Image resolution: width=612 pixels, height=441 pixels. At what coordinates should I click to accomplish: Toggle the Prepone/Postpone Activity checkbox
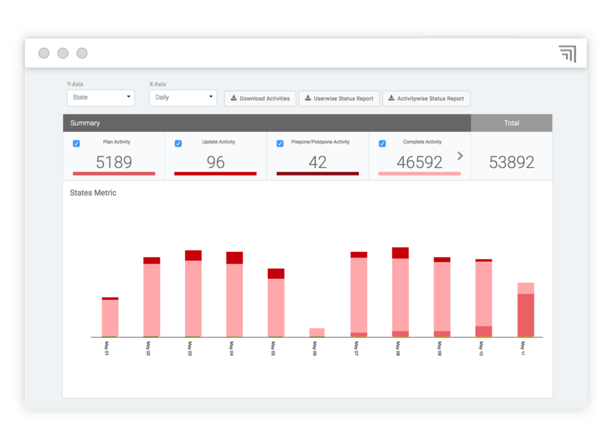coord(280,143)
